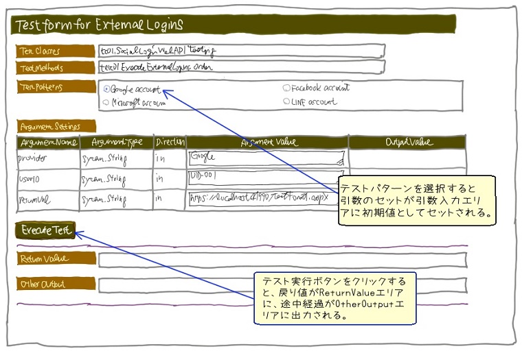Click the Test Patterns label
This screenshot has height=353, width=522.
coord(56,86)
